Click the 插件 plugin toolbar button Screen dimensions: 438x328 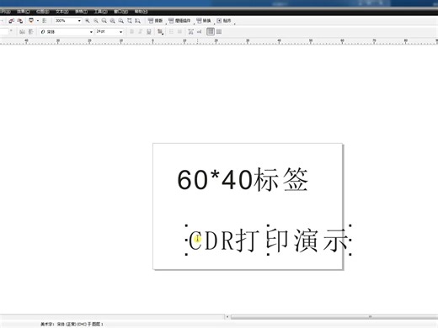(179, 21)
